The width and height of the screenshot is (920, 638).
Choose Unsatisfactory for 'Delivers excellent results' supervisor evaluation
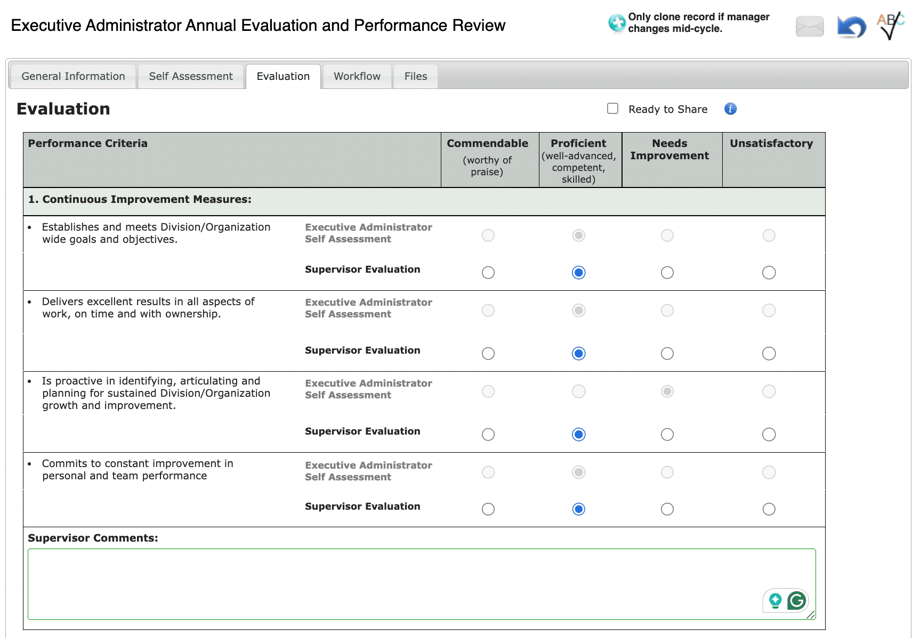(x=769, y=354)
